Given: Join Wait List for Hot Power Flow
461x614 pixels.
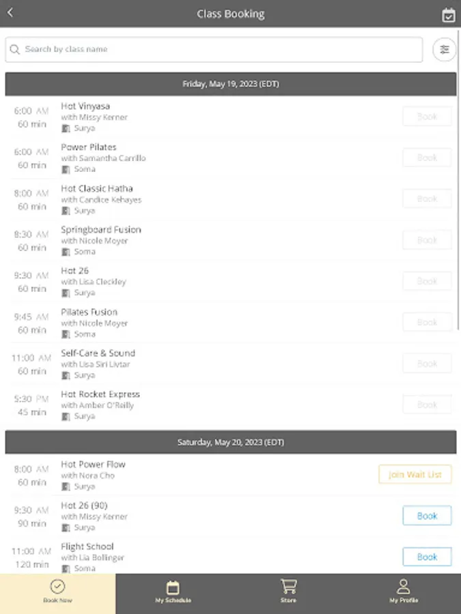Looking at the screenshot, I should [415, 474].
